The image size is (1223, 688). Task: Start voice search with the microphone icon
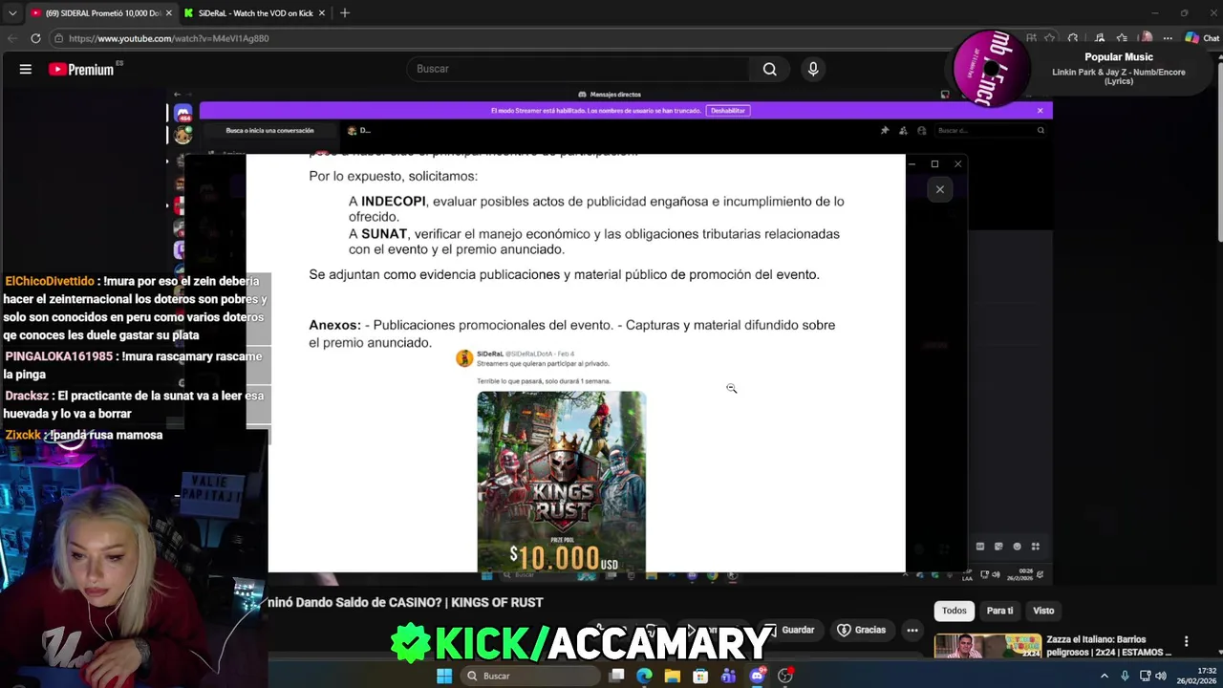click(x=813, y=69)
